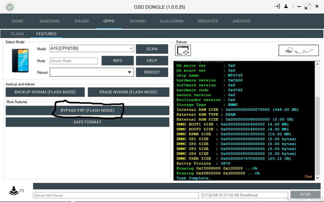Screen dimensions: 324x202
Task: Switch to the SAMSUNG tab
Action: point(49,21)
